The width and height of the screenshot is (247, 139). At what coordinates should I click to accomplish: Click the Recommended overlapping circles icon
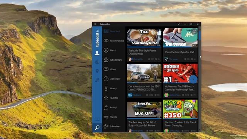coord(106,41)
